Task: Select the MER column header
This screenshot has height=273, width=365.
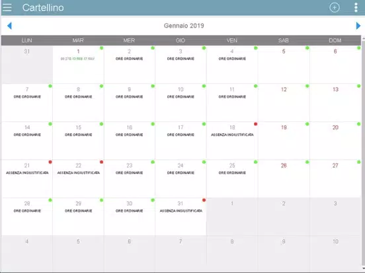Action: click(x=129, y=40)
